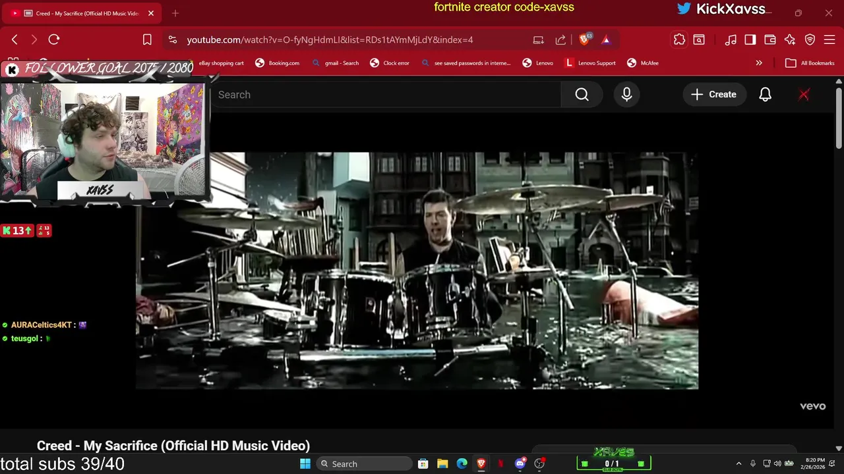844x474 pixels.
Task: Switch to Brave browser in taskbar
Action: click(x=481, y=463)
